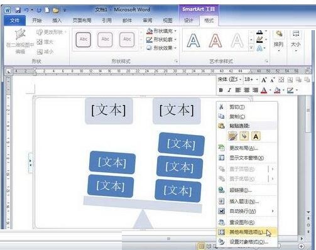Viewport: 316px width, 250px height.
Task: Click the text outline pen icon
Action: (259, 40)
